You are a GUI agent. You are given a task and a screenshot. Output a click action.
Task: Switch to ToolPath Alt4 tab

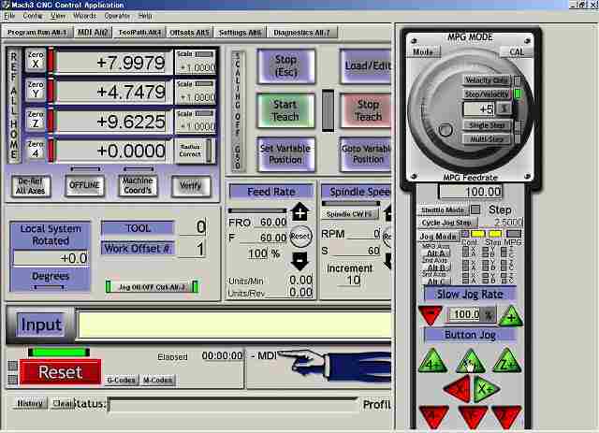pyautogui.click(x=139, y=33)
